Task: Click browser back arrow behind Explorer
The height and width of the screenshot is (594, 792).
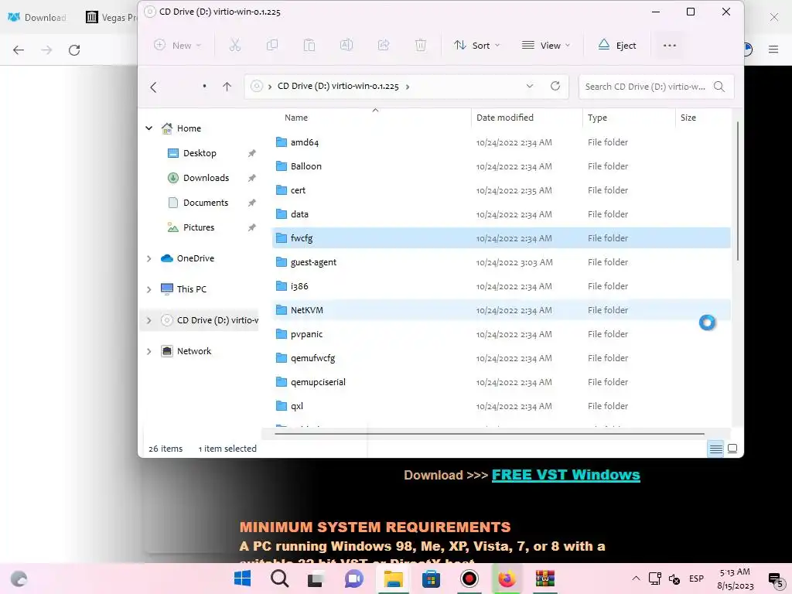Action: 19,50
